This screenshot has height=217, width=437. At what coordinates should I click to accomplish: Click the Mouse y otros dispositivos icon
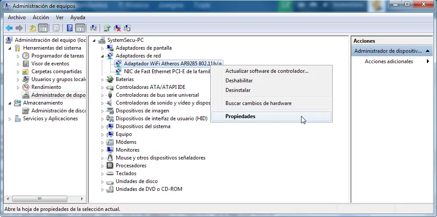point(110,158)
